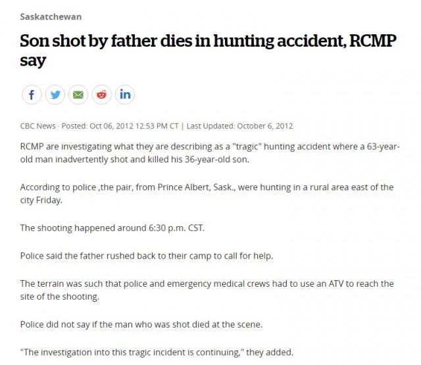Viewport: 421px width, 365px height.
Task: Click the sentence 'Police did not say'
Action: pos(141,324)
